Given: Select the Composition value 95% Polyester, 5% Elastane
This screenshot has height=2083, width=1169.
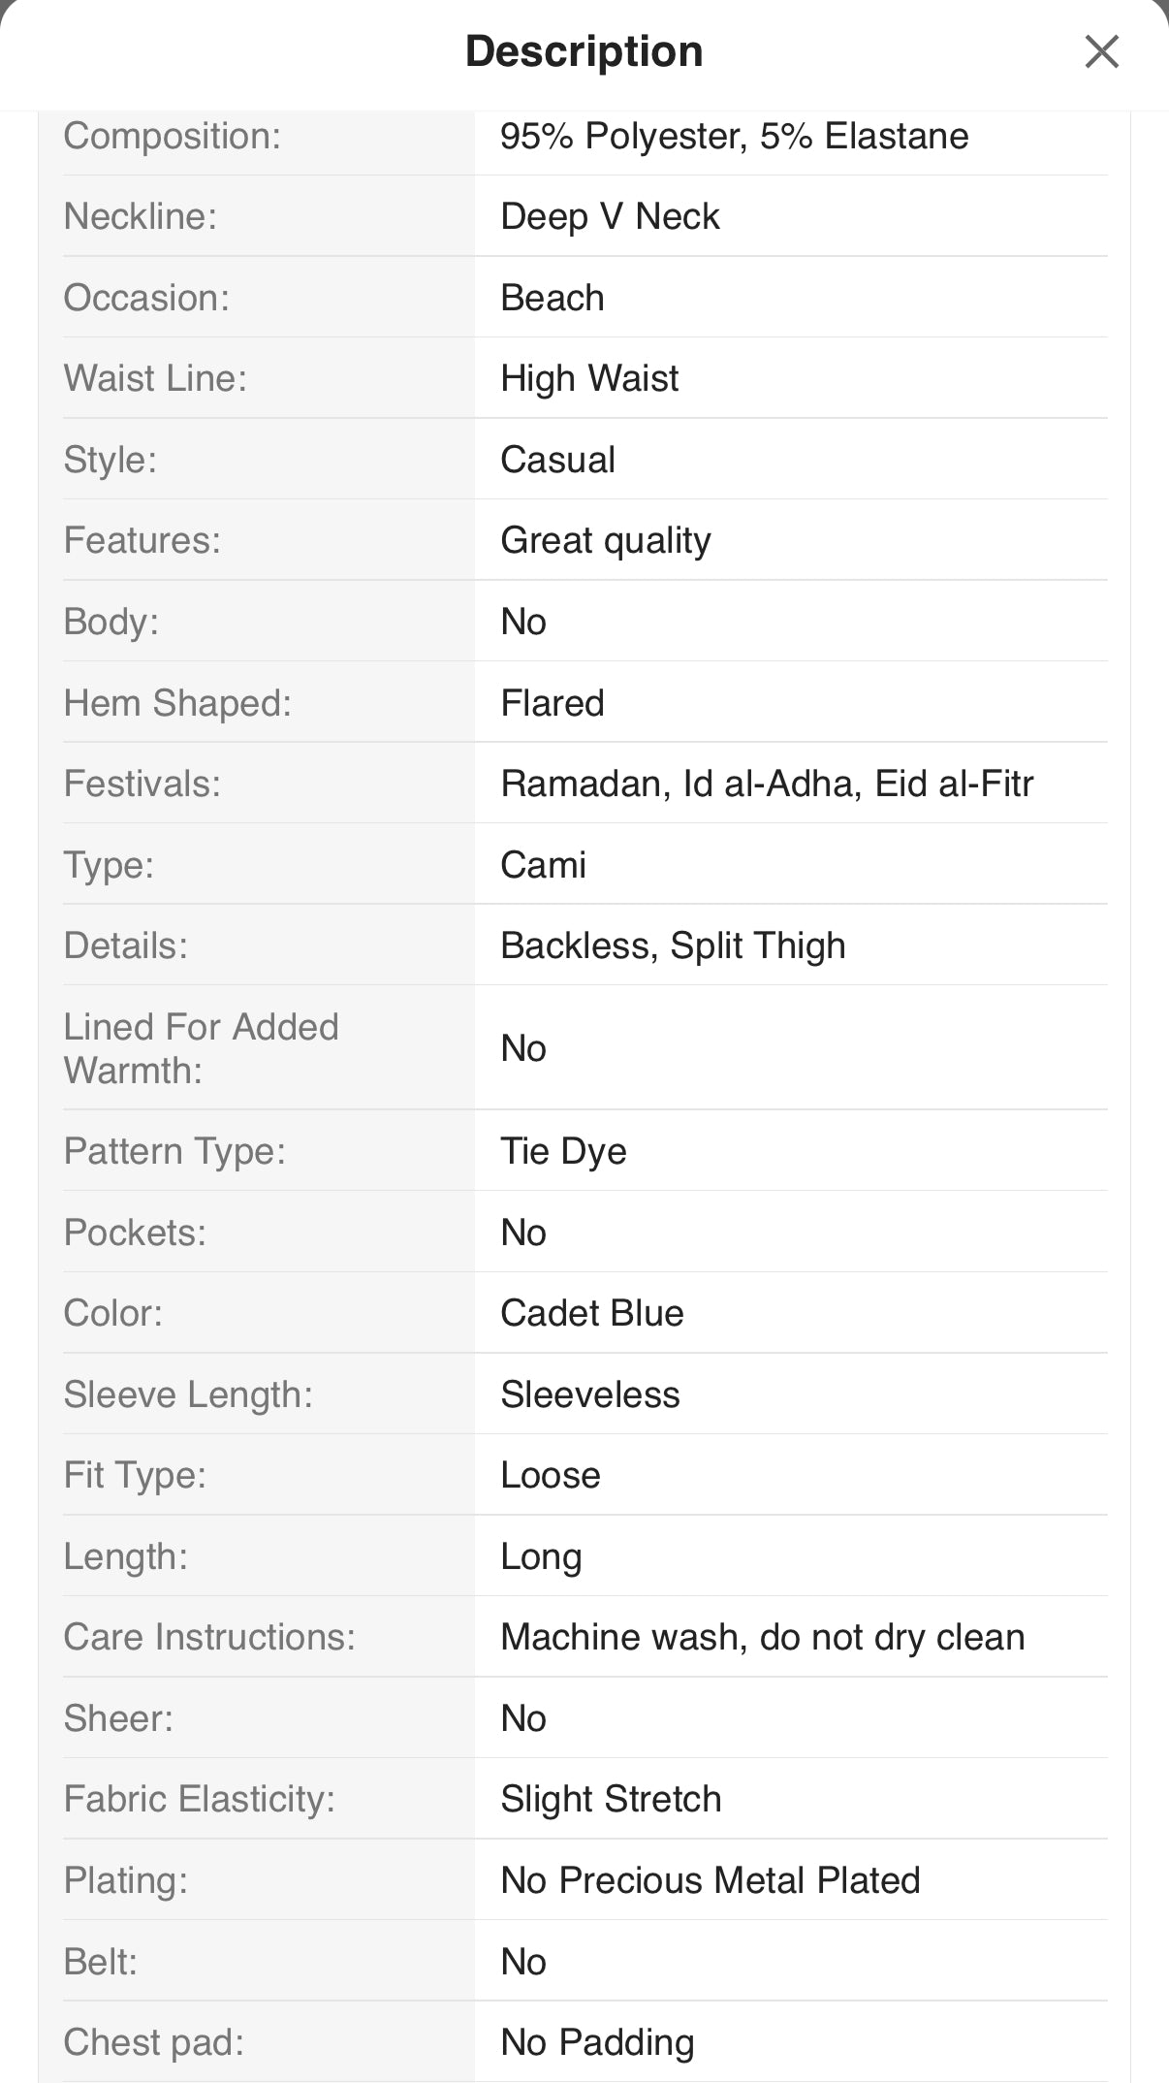Looking at the screenshot, I should pyautogui.click(x=734, y=136).
